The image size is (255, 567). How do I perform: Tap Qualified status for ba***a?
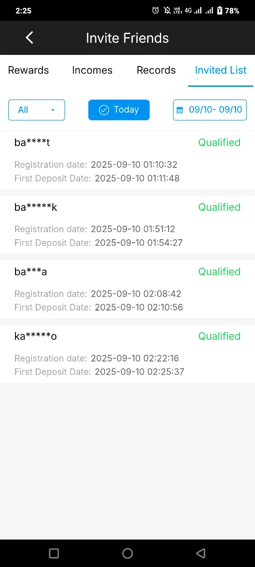[x=219, y=272]
